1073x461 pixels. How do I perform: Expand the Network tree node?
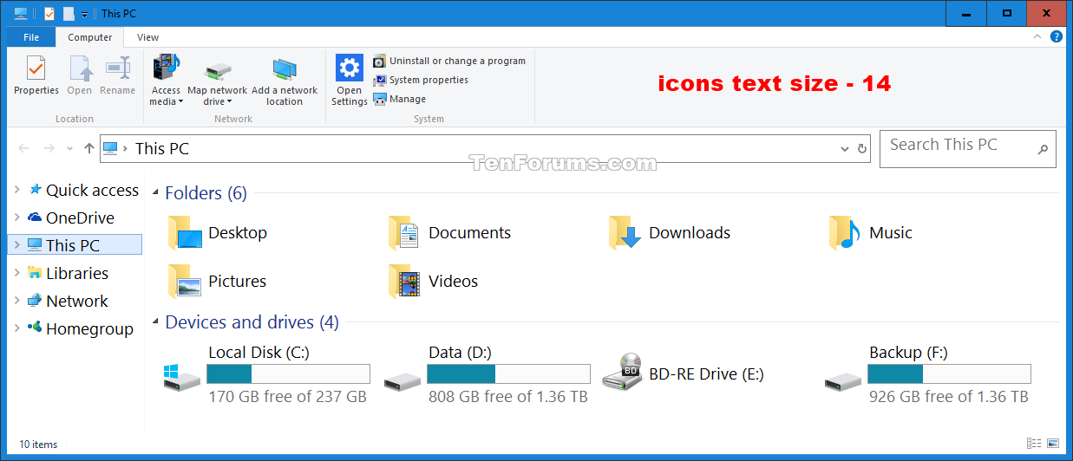click(x=16, y=301)
